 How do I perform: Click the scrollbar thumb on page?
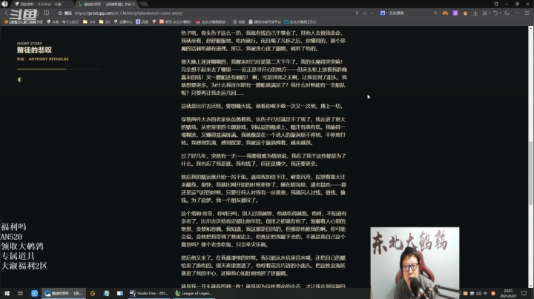coord(530,173)
